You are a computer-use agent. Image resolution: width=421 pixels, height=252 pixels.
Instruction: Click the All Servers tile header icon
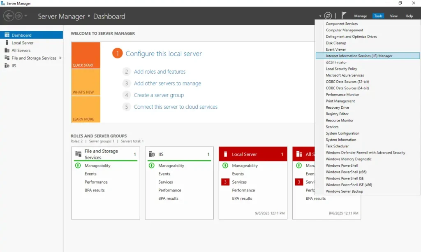click(x=299, y=154)
